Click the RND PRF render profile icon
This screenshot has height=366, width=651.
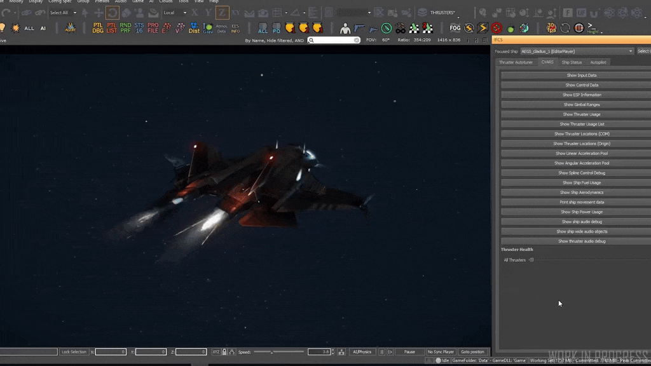tap(125, 28)
